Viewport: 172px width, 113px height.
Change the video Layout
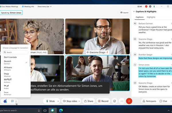click(124, 13)
